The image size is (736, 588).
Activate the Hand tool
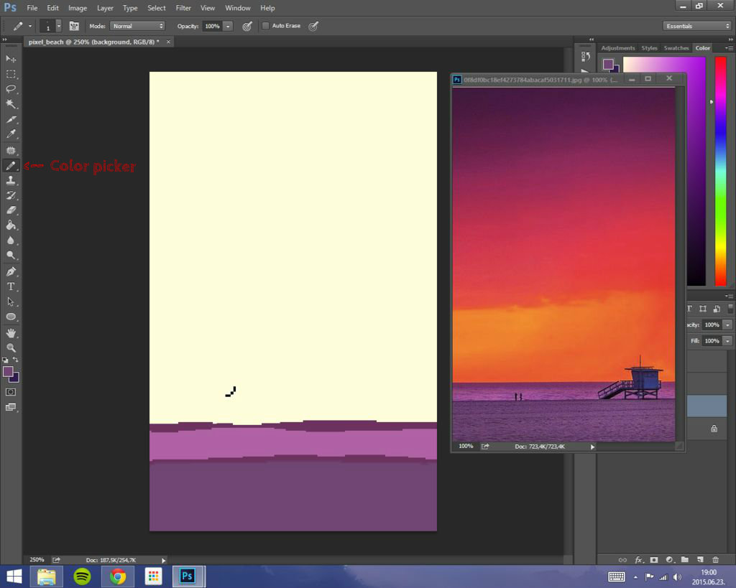[11, 333]
